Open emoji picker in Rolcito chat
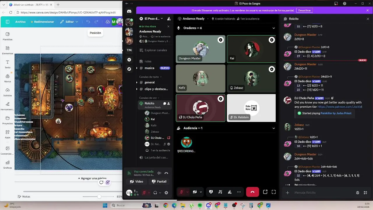The width and height of the screenshot is (373, 210). pyautogui.click(x=358, y=192)
